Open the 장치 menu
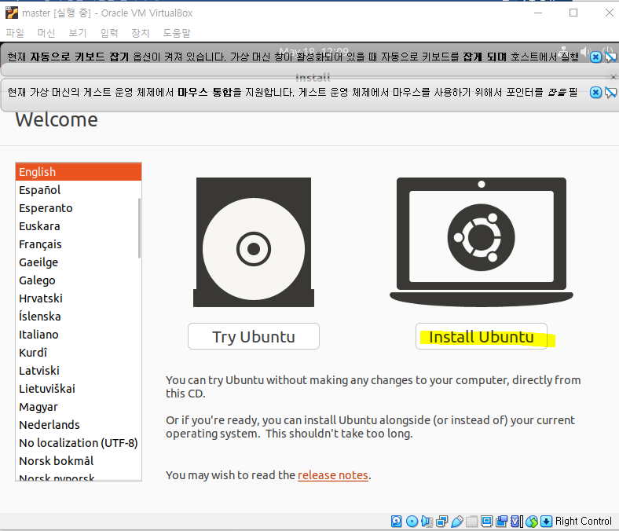Image resolution: width=619 pixels, height=531 pixels. [x=140, y=33]
